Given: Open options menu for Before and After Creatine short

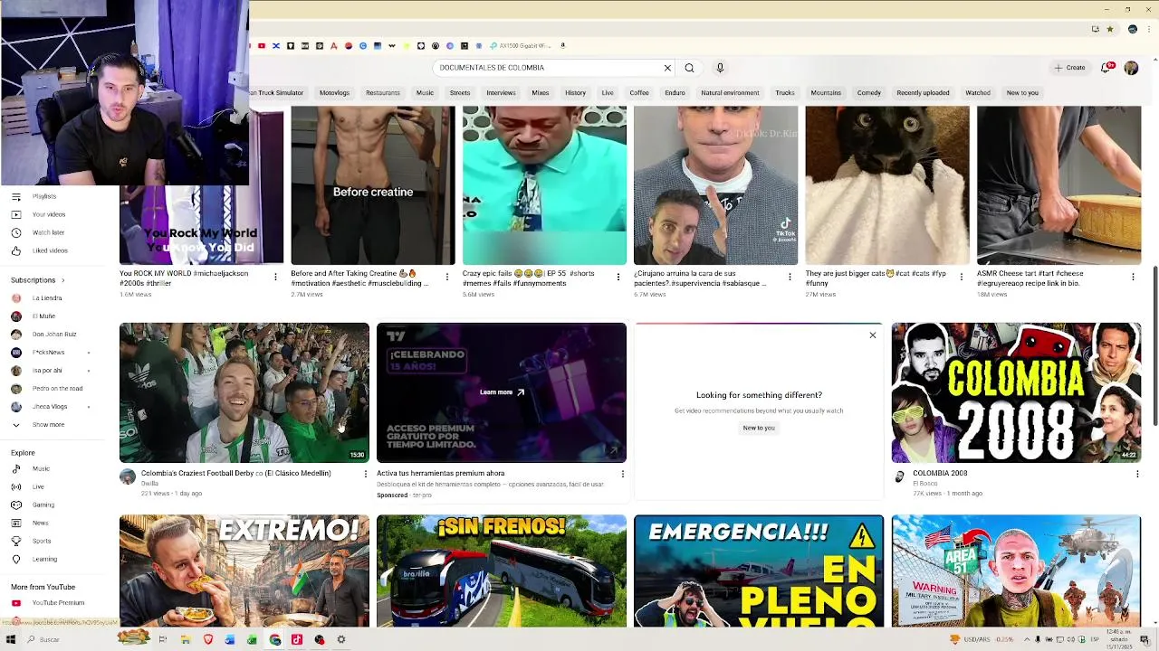Looking at the screenshot, I should point(446,277).
